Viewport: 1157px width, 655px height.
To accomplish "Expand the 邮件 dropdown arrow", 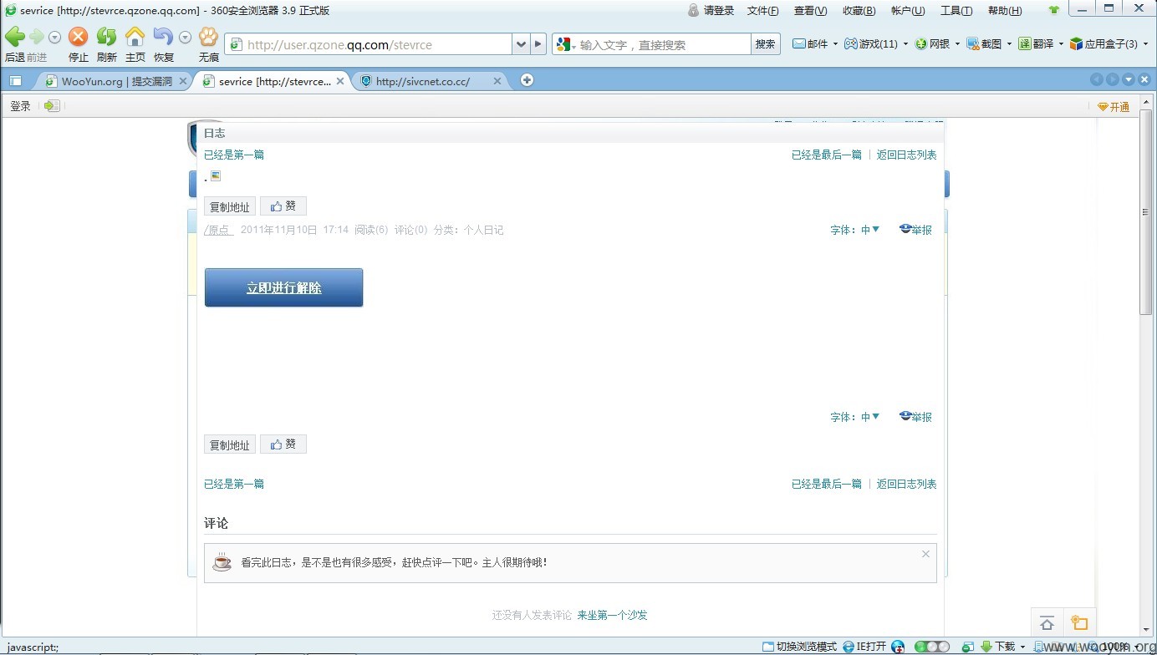I will point(835,44).
